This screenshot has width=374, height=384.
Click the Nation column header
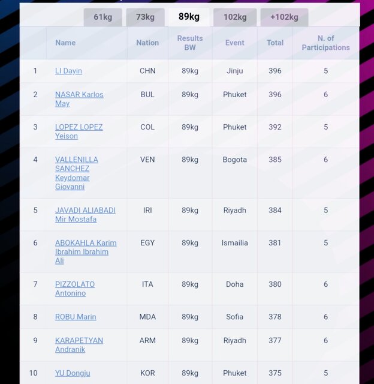(147, 43)
